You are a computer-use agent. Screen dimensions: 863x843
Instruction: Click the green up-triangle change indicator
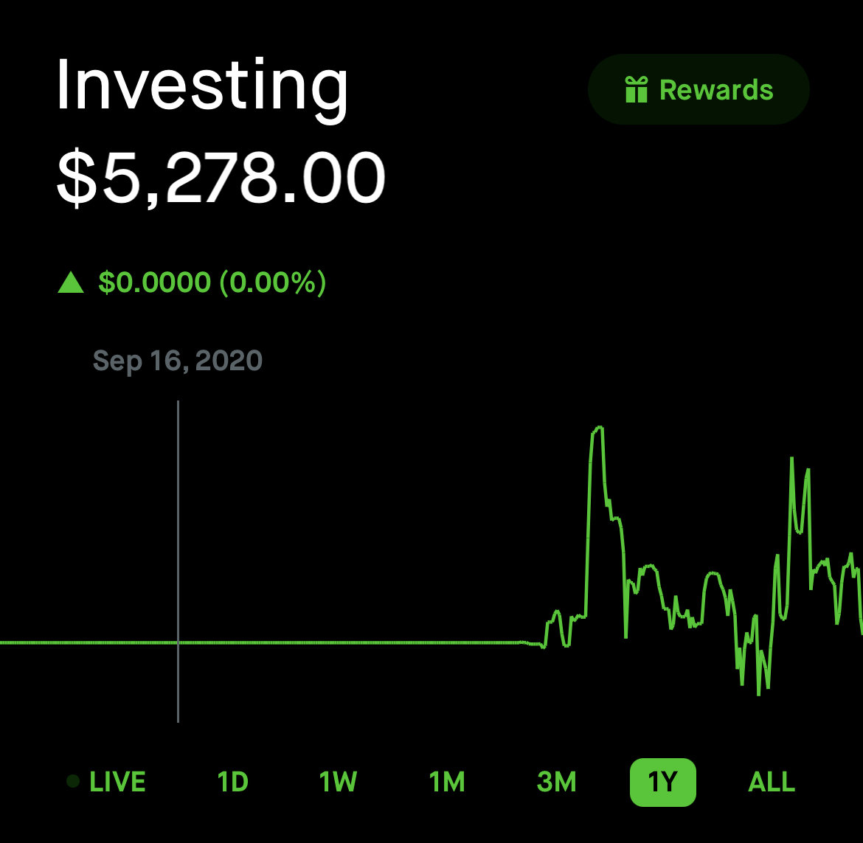(71, 282)
